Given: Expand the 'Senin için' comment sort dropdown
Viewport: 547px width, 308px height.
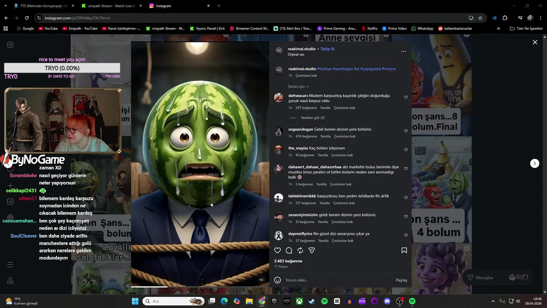Looking at the screenshot, I should pyautogui.click(x=298, y=86).
